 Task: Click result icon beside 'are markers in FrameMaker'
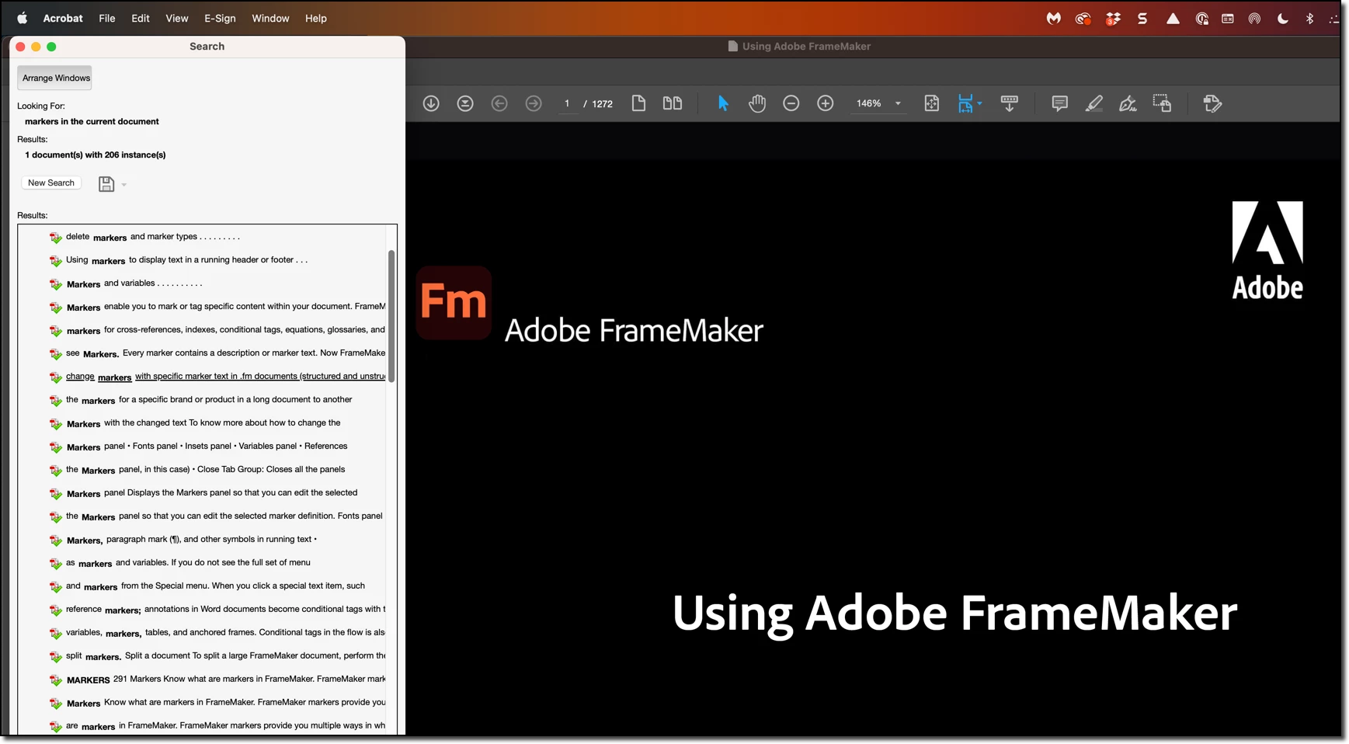point(56,727)
